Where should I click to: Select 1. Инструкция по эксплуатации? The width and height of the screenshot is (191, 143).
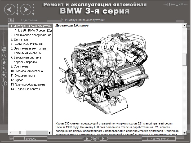coord(30,26)
